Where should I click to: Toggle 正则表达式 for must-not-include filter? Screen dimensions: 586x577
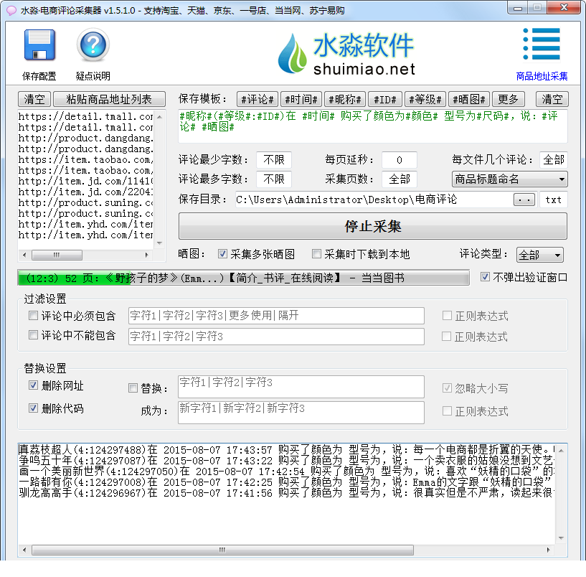[447, 336]
